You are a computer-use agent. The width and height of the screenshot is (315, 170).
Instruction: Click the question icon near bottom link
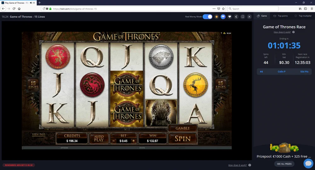(x=250, y=165)
